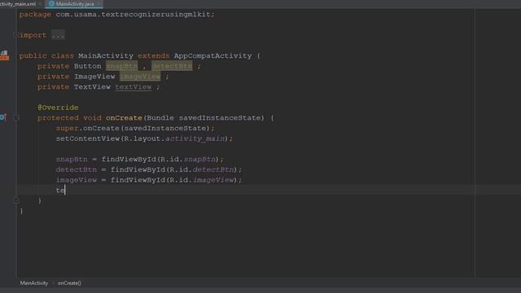Click the @Override annotation
This screenshot has width=521, height=293.
(58, 107)
